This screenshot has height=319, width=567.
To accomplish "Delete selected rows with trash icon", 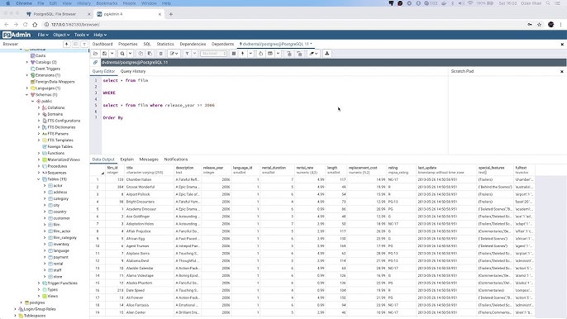I will (161, 54).
